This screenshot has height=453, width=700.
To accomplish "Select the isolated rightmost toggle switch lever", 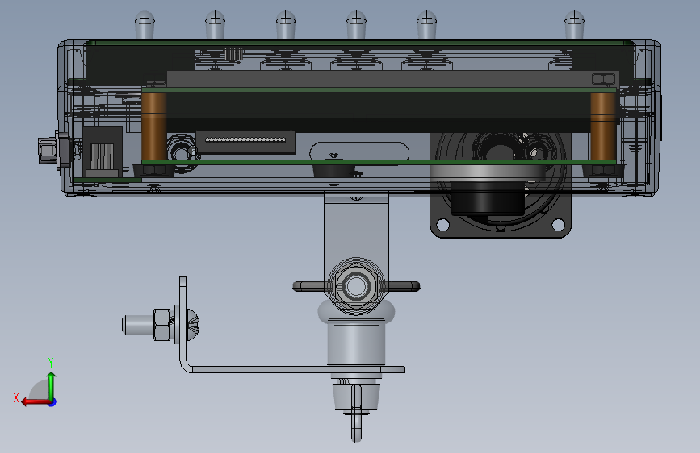I will [x=574, y=26].
